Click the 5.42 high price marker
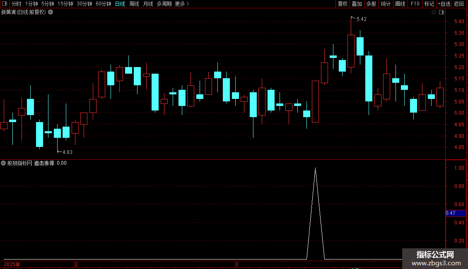This screenshot has height=269, width=468. (x=362, y=19)
